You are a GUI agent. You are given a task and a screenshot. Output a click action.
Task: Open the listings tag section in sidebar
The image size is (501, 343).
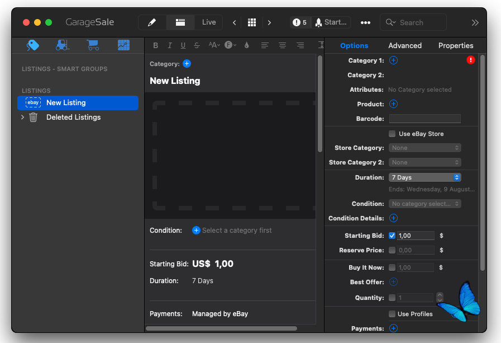pyautogui.click(x=33, y=45)
